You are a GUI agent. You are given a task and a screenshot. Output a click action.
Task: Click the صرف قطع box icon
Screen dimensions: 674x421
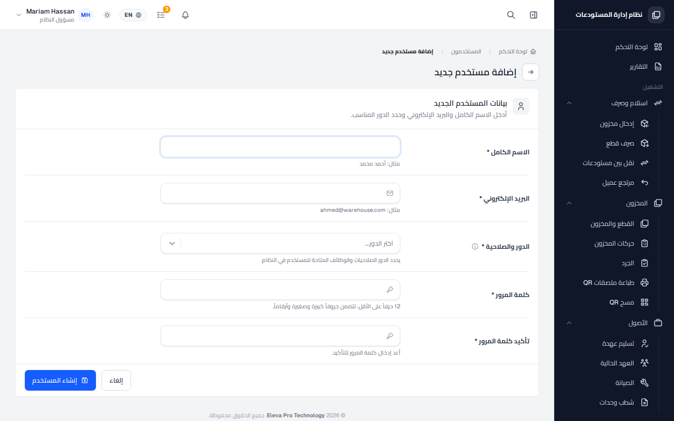(x=645, y=143)
